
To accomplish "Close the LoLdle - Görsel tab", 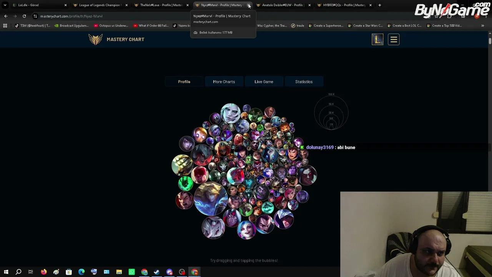I will tap(65, 5).
